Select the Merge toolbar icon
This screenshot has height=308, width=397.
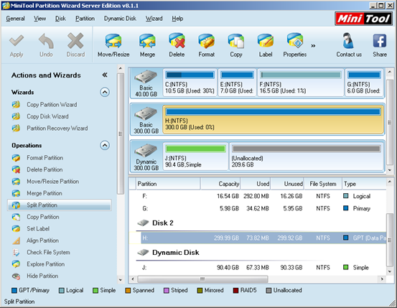tap(147, 41)
